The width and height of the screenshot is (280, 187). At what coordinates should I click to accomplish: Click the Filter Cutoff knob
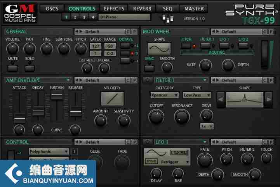coord(156,116)
